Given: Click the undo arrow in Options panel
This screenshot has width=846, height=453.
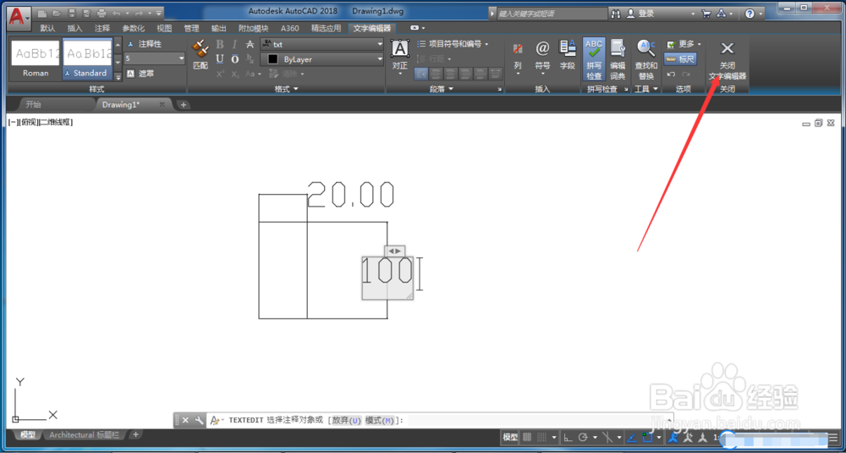Looking at the screenshot, I should [671, 74].
